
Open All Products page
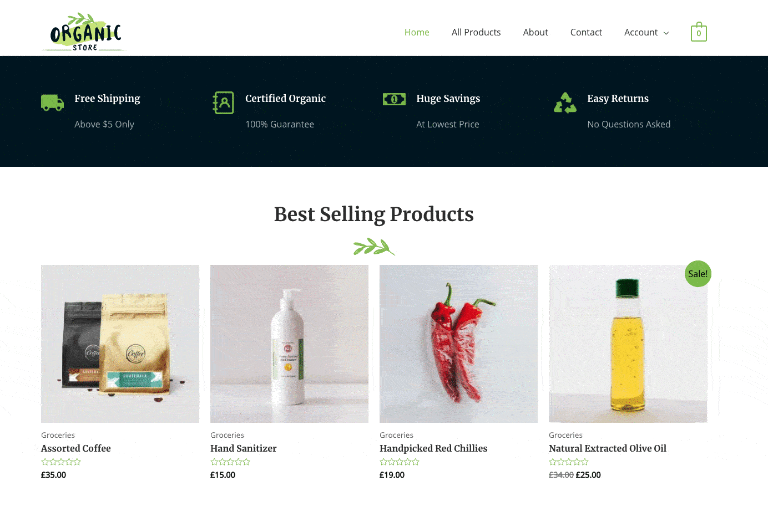pos(476,32)
